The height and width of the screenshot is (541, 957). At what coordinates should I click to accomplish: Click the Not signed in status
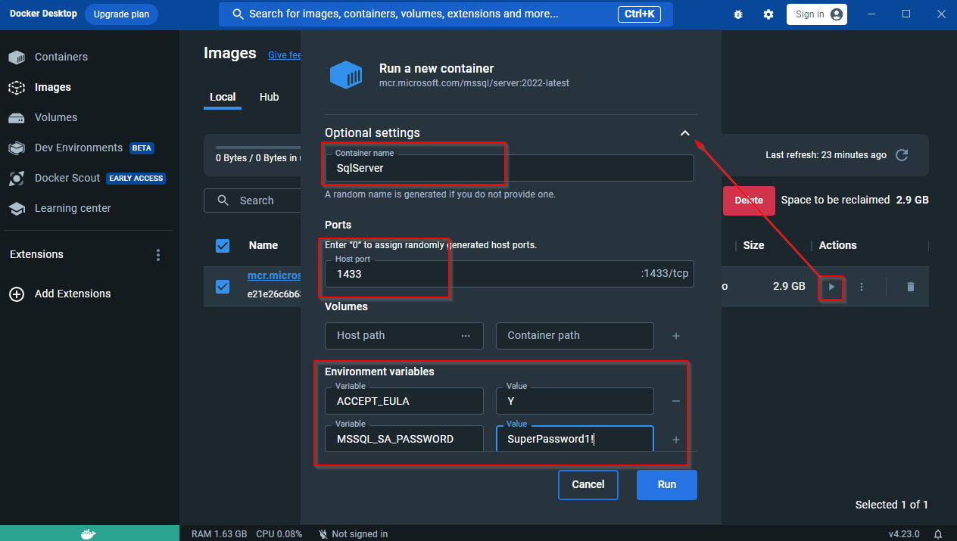pos(353,534)
